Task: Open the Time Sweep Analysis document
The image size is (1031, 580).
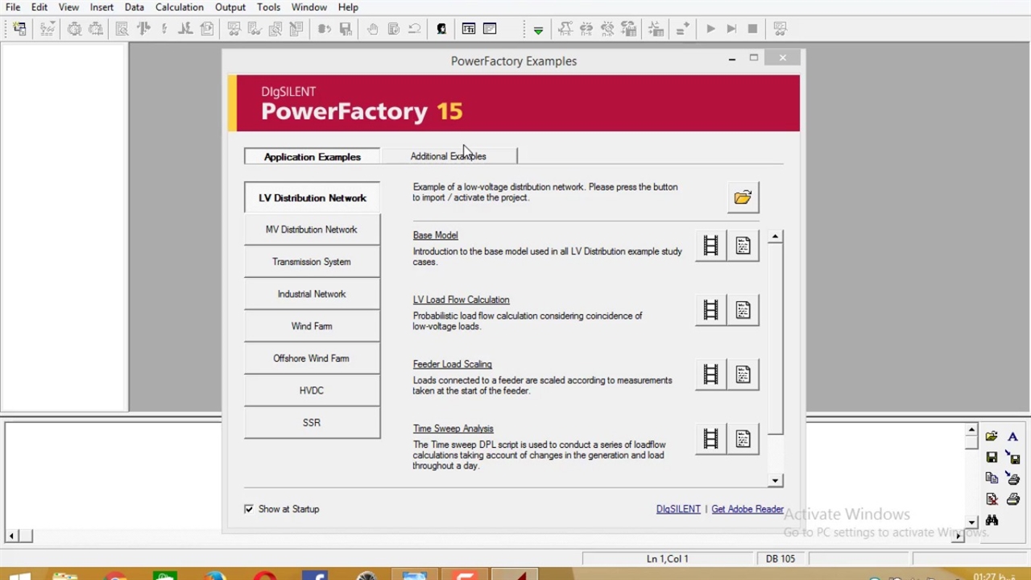Action: [743, 439]
